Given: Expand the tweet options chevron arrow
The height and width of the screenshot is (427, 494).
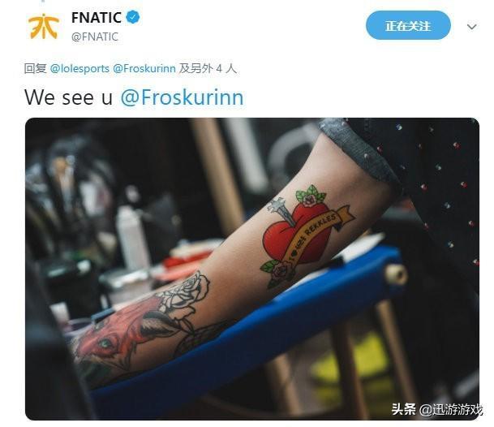Looking at the screenshot, I should (471, 27).
